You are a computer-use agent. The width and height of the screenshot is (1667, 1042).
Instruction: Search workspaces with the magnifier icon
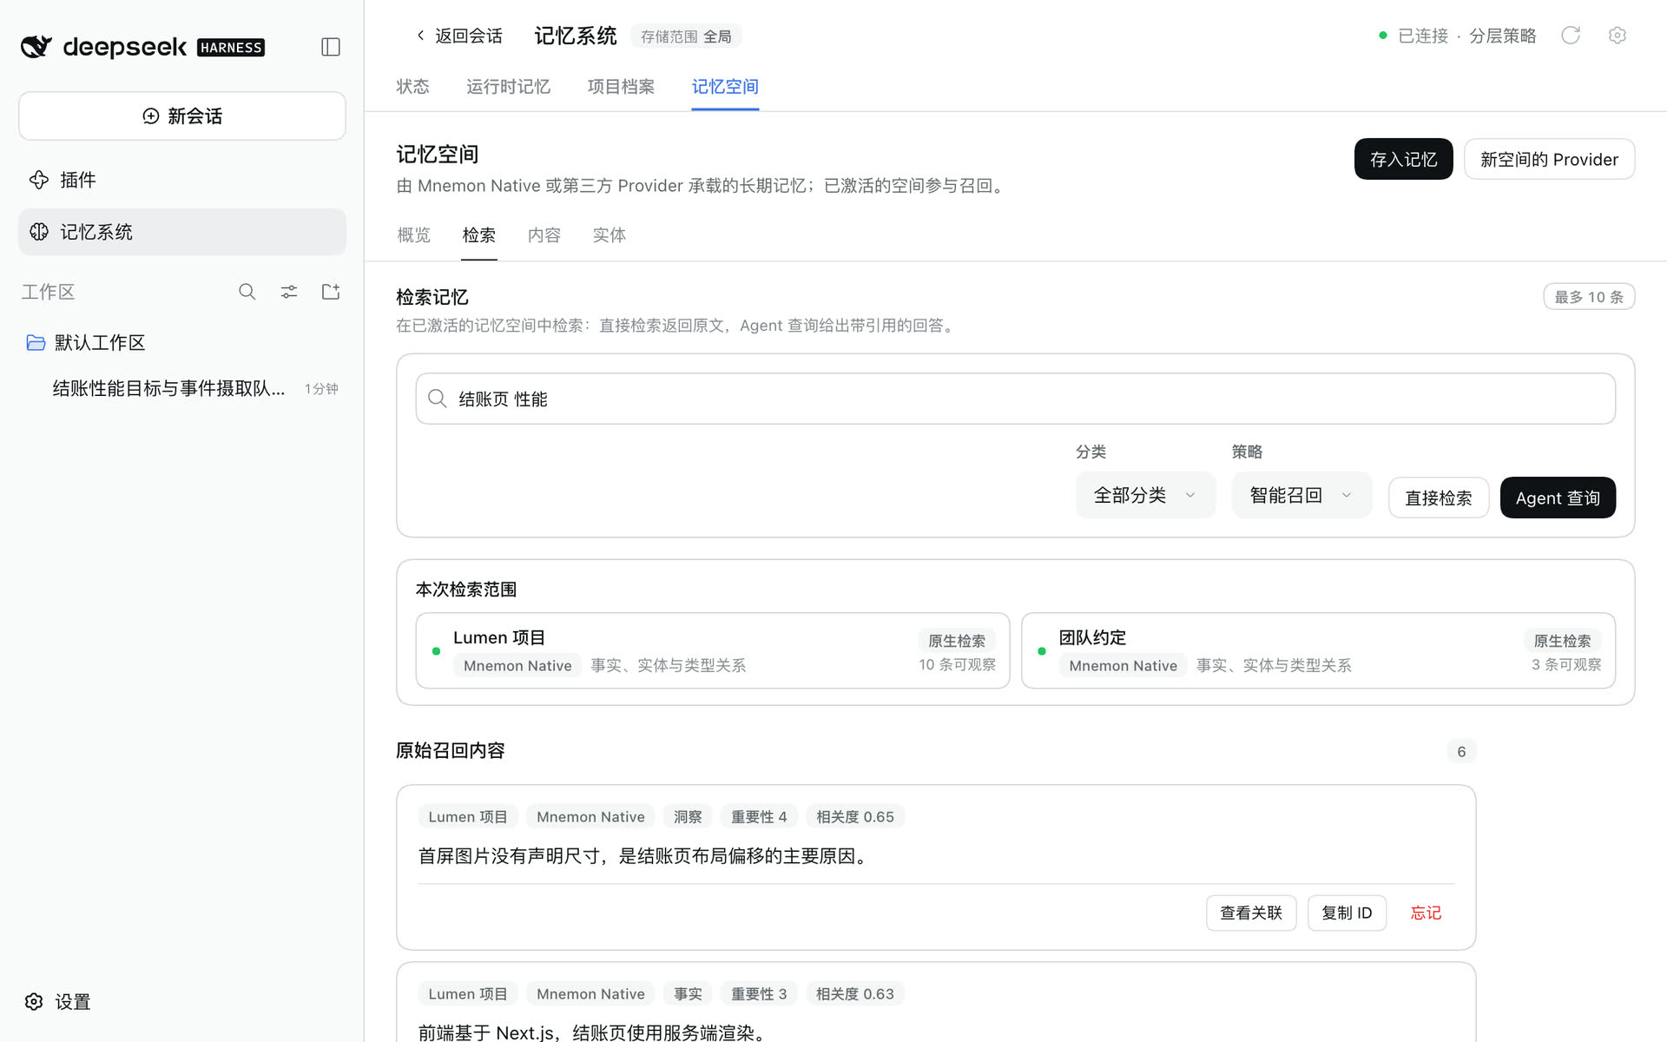pos(247,292)
